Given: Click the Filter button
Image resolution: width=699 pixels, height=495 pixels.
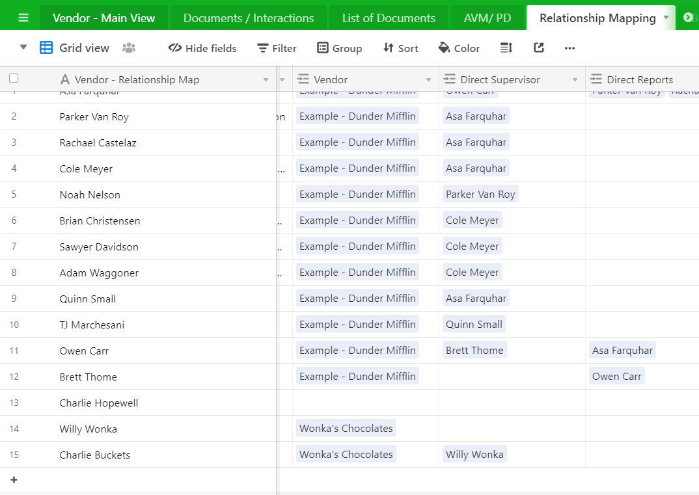Looking at the screenshot, I should click(277, 48).
